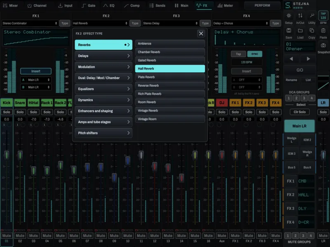
Task: Click the Save disk icon
Action: click(x=288, y=30)
